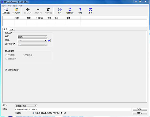Expand the 配置 dropdown showing 自定义

click(32, 37)
